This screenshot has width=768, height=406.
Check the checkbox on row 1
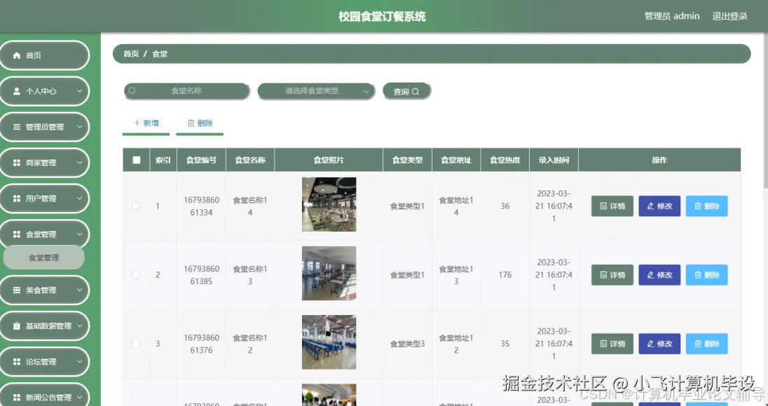point(136,206)
